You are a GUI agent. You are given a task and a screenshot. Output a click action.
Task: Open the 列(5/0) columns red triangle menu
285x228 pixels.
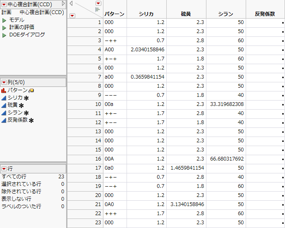pyautogui.click(x=4, y=82)
